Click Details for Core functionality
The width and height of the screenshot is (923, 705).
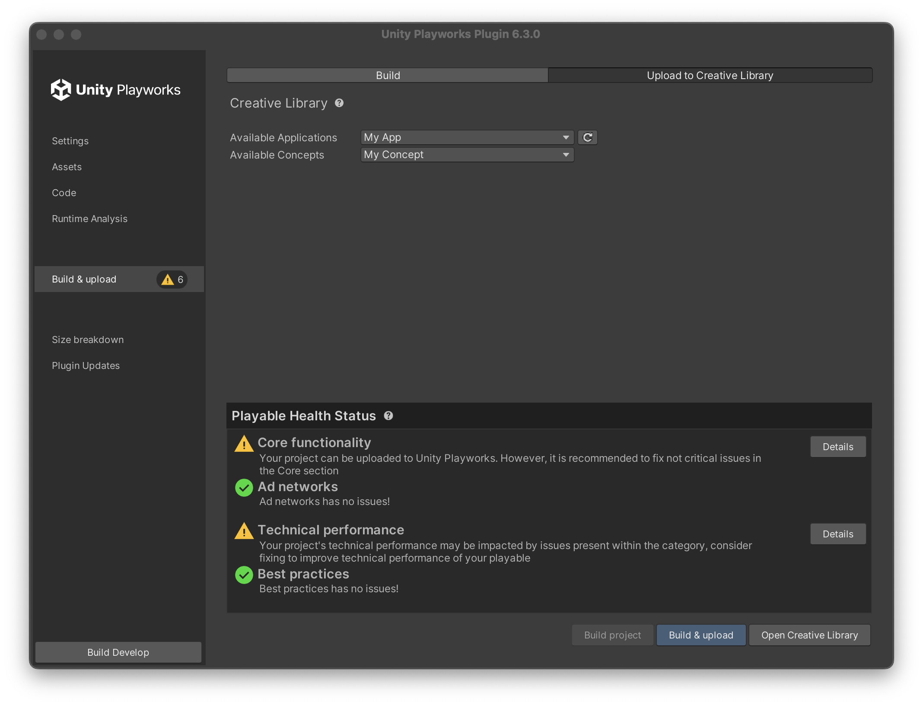(x=838, y=447)
